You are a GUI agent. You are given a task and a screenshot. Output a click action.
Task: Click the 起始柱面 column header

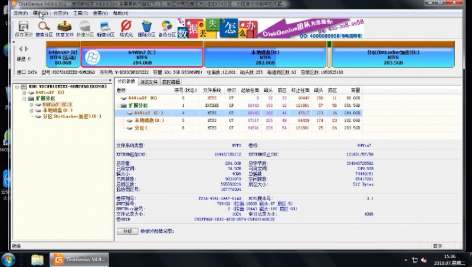click(x=250, y=90)
